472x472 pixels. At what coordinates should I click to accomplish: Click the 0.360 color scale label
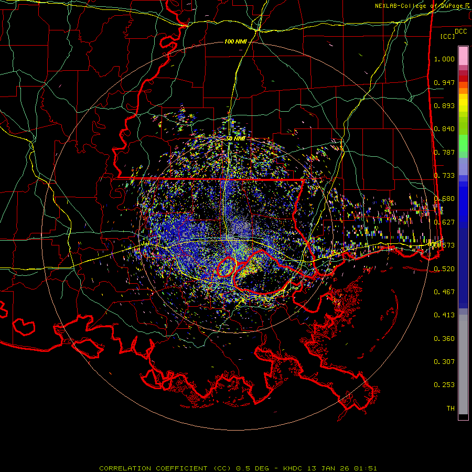(444, 339)
